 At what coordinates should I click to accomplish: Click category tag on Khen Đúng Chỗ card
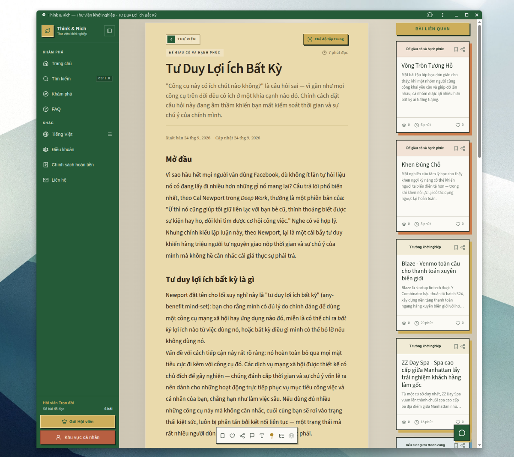coord(425,148)
